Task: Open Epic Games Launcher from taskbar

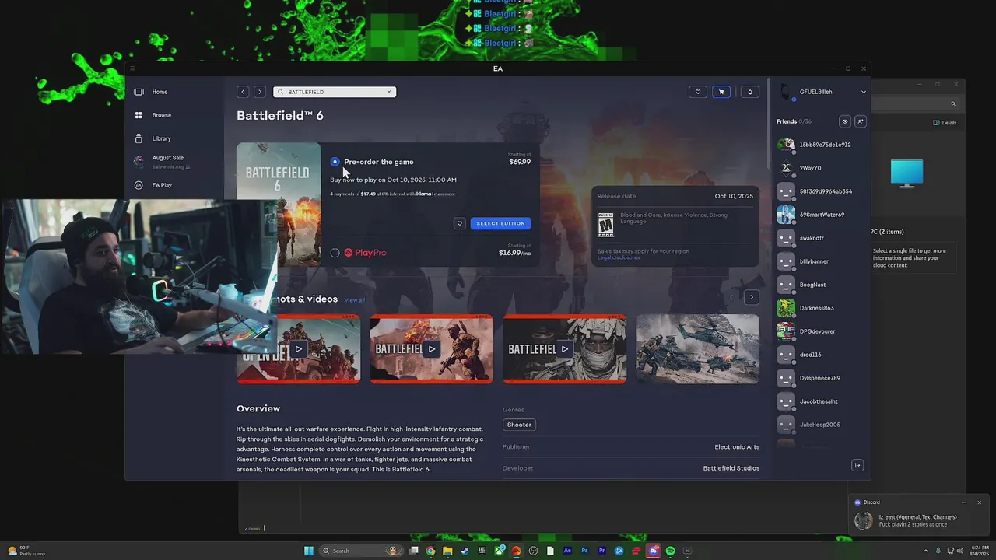Action: (482, 551)
